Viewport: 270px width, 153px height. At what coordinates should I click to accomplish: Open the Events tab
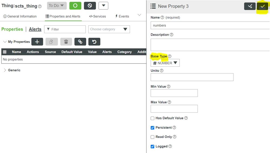tap(122, 16)
